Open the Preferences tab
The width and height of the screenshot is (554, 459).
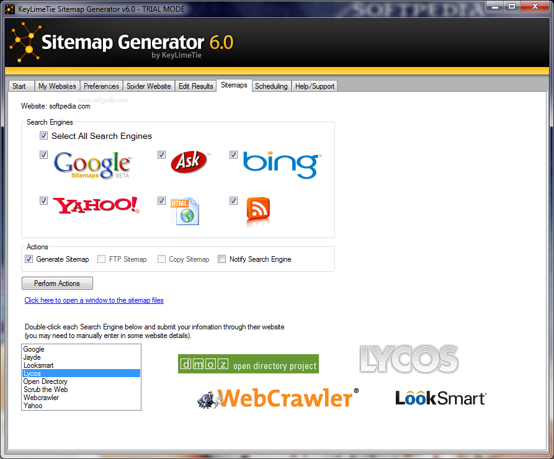101,86
